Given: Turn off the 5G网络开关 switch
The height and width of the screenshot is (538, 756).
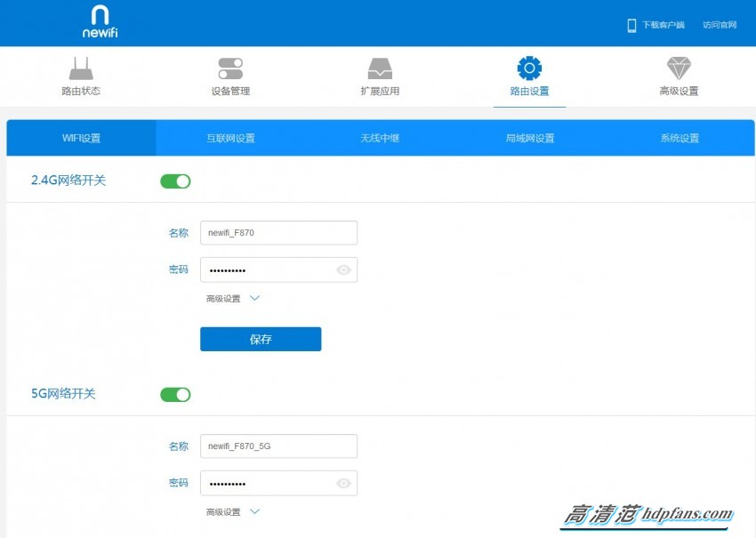Looking at the screenshot, I should pos(175,395).
